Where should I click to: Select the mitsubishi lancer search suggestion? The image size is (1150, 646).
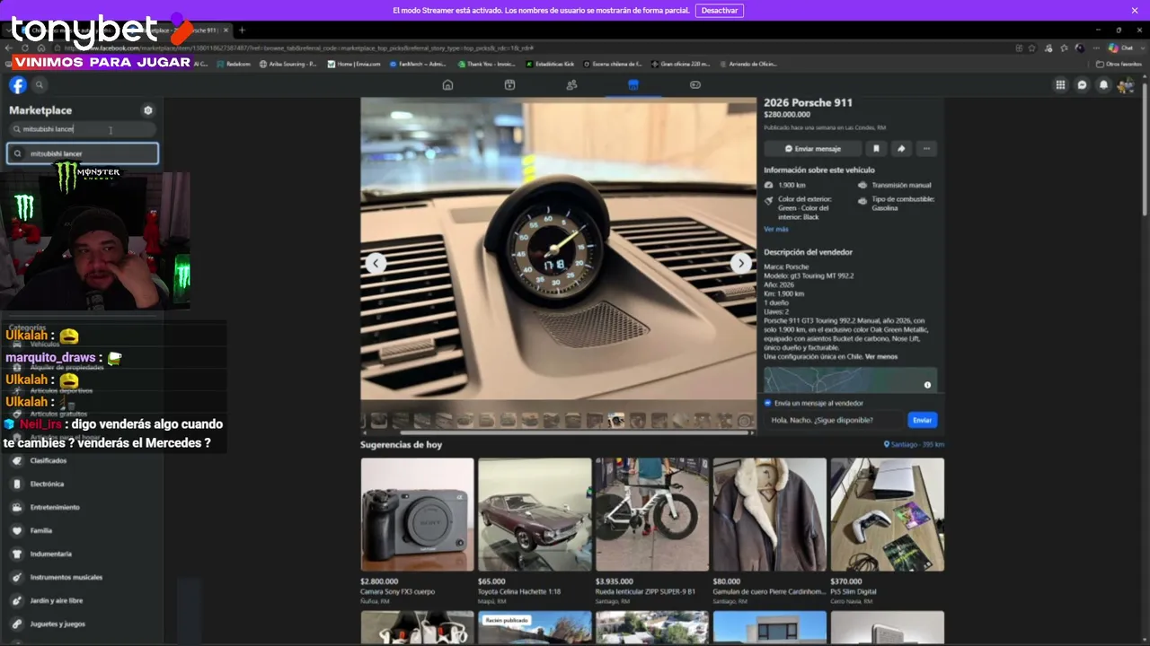pyautogui.click(x=83, y=153)
